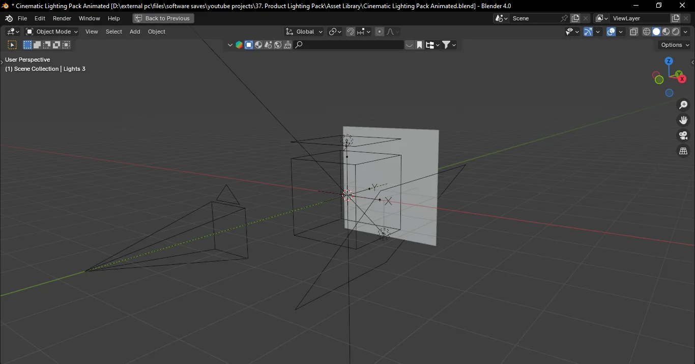Toggle proportional editing
The height and width of the screenshot is (364, 695).
pos(380,32)
